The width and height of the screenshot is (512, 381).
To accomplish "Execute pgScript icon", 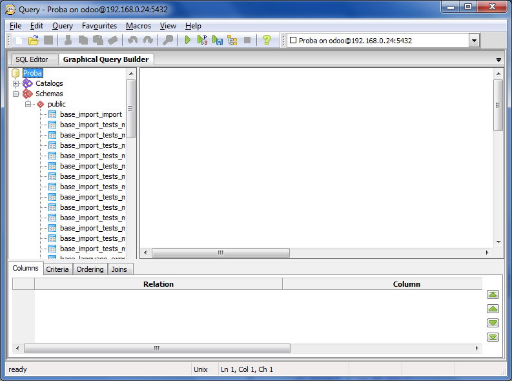I will point(203,41).
